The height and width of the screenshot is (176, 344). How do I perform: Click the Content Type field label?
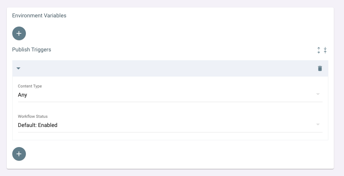[30, 86]
